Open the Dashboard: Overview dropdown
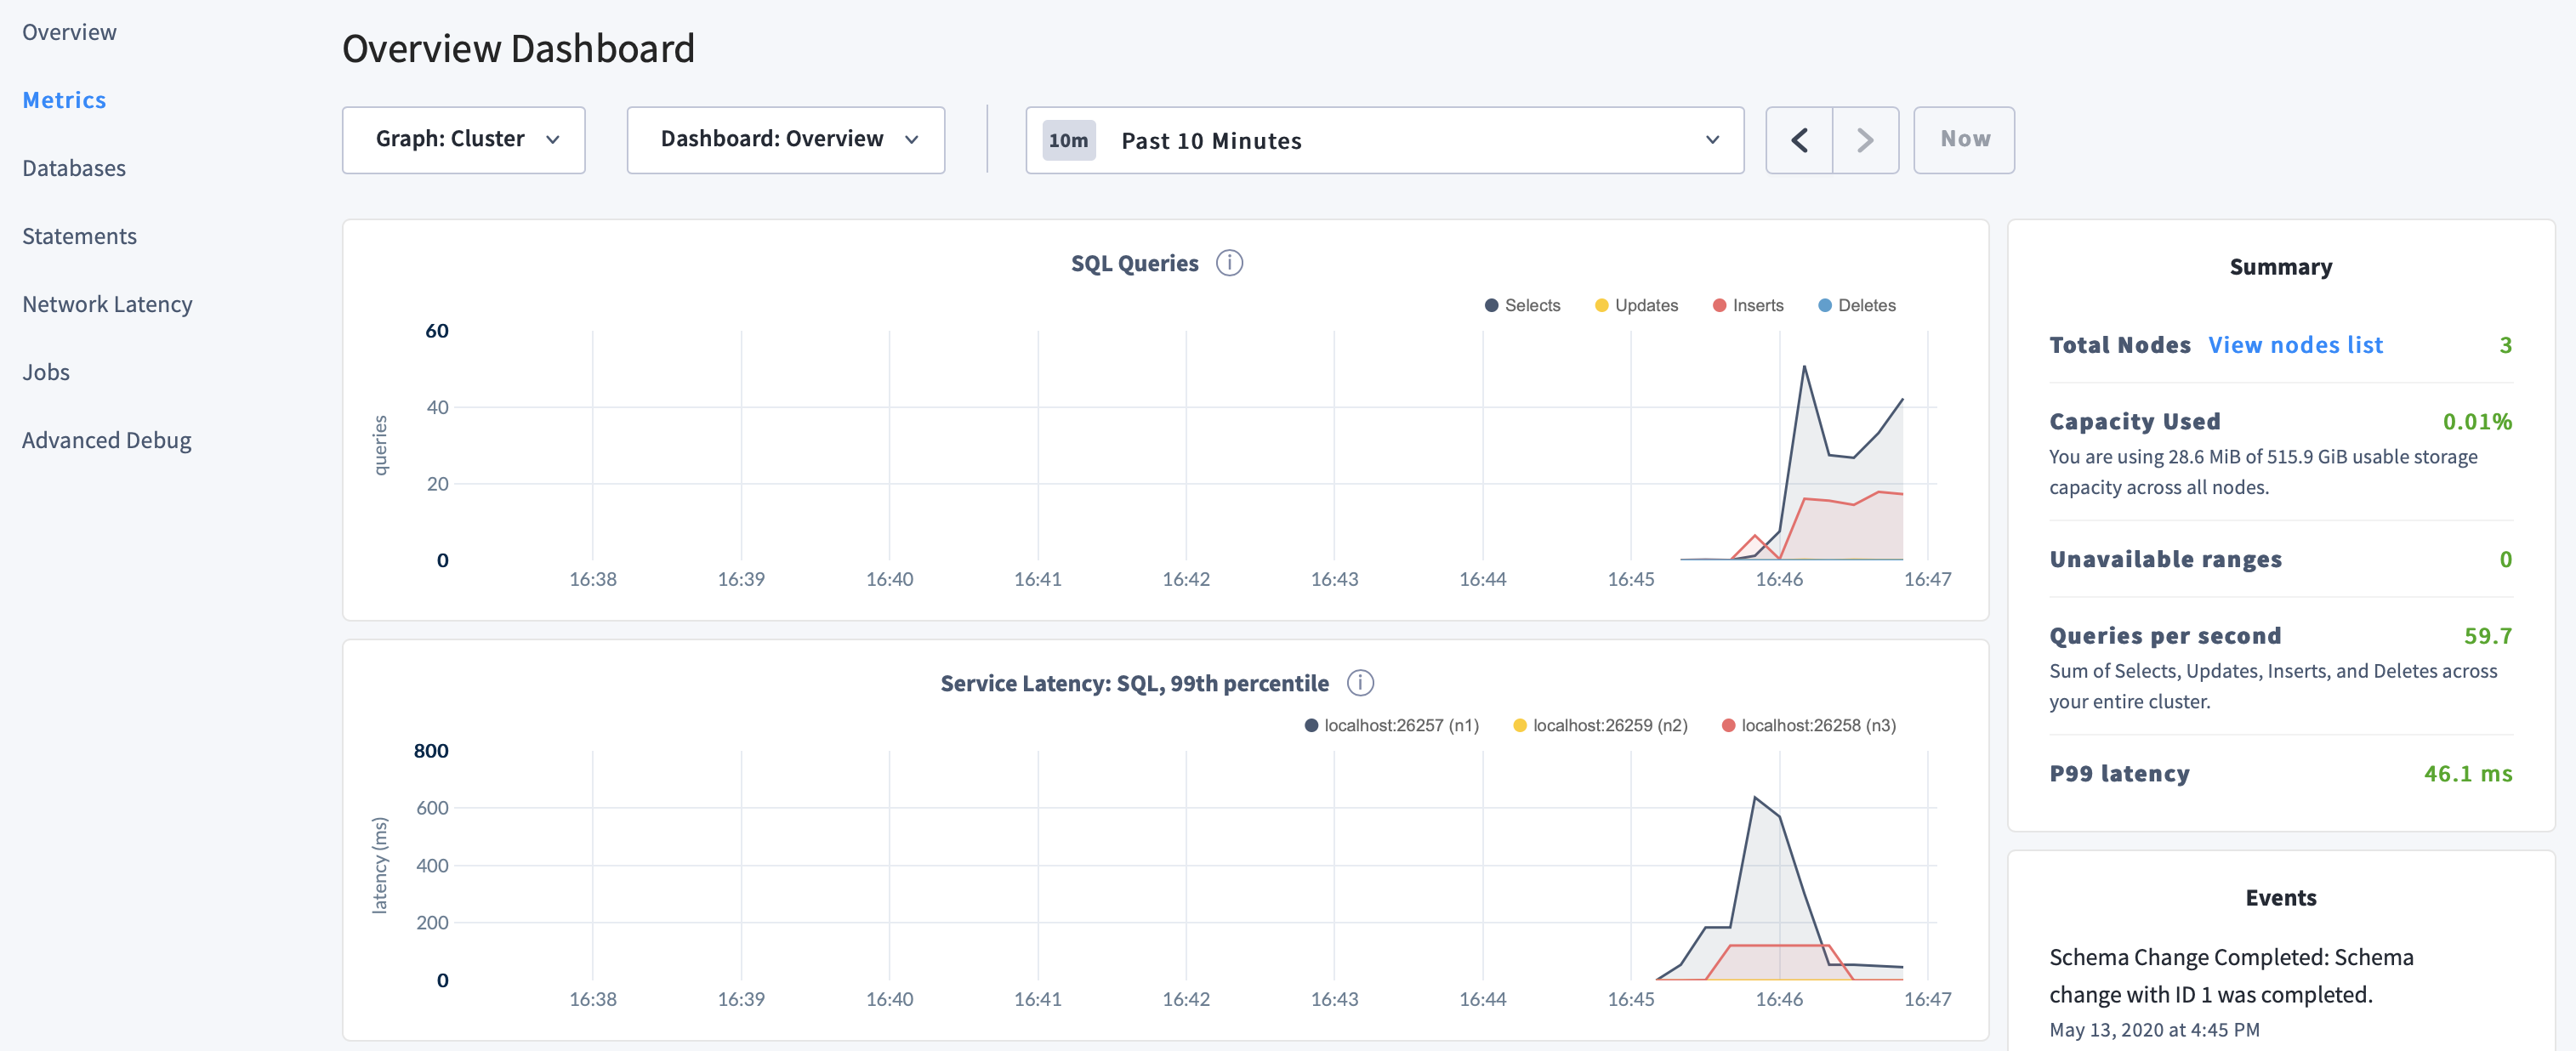This screenshot has width=2576, height=1051. pyautogui.click(x=785, y=139)
